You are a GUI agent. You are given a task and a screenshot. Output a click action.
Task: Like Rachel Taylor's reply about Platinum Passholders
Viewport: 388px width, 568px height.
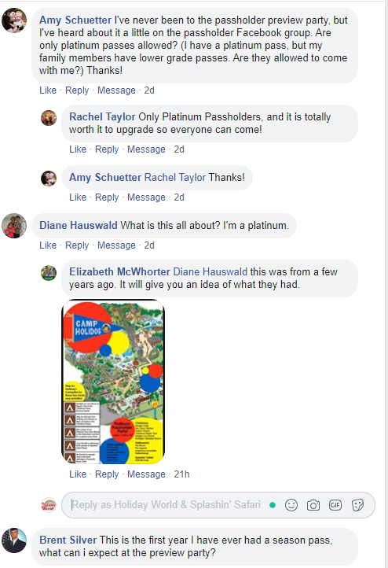[78, 149]
